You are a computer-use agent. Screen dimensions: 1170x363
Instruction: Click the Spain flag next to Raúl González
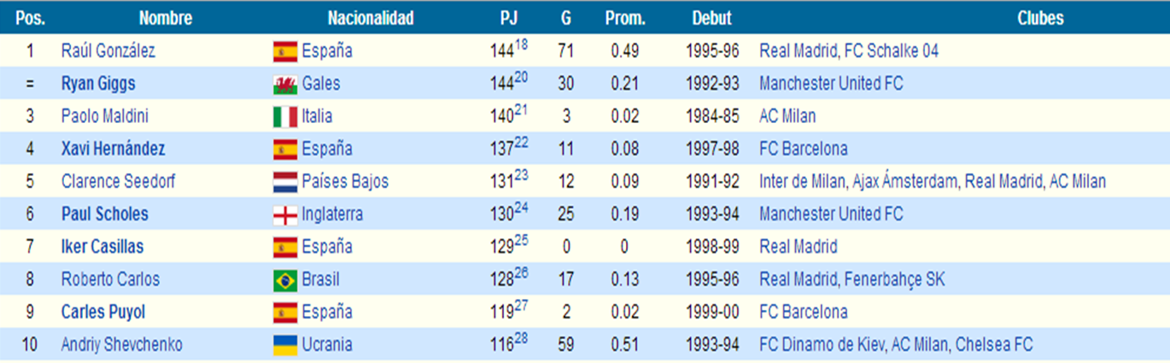pos(284,51)
